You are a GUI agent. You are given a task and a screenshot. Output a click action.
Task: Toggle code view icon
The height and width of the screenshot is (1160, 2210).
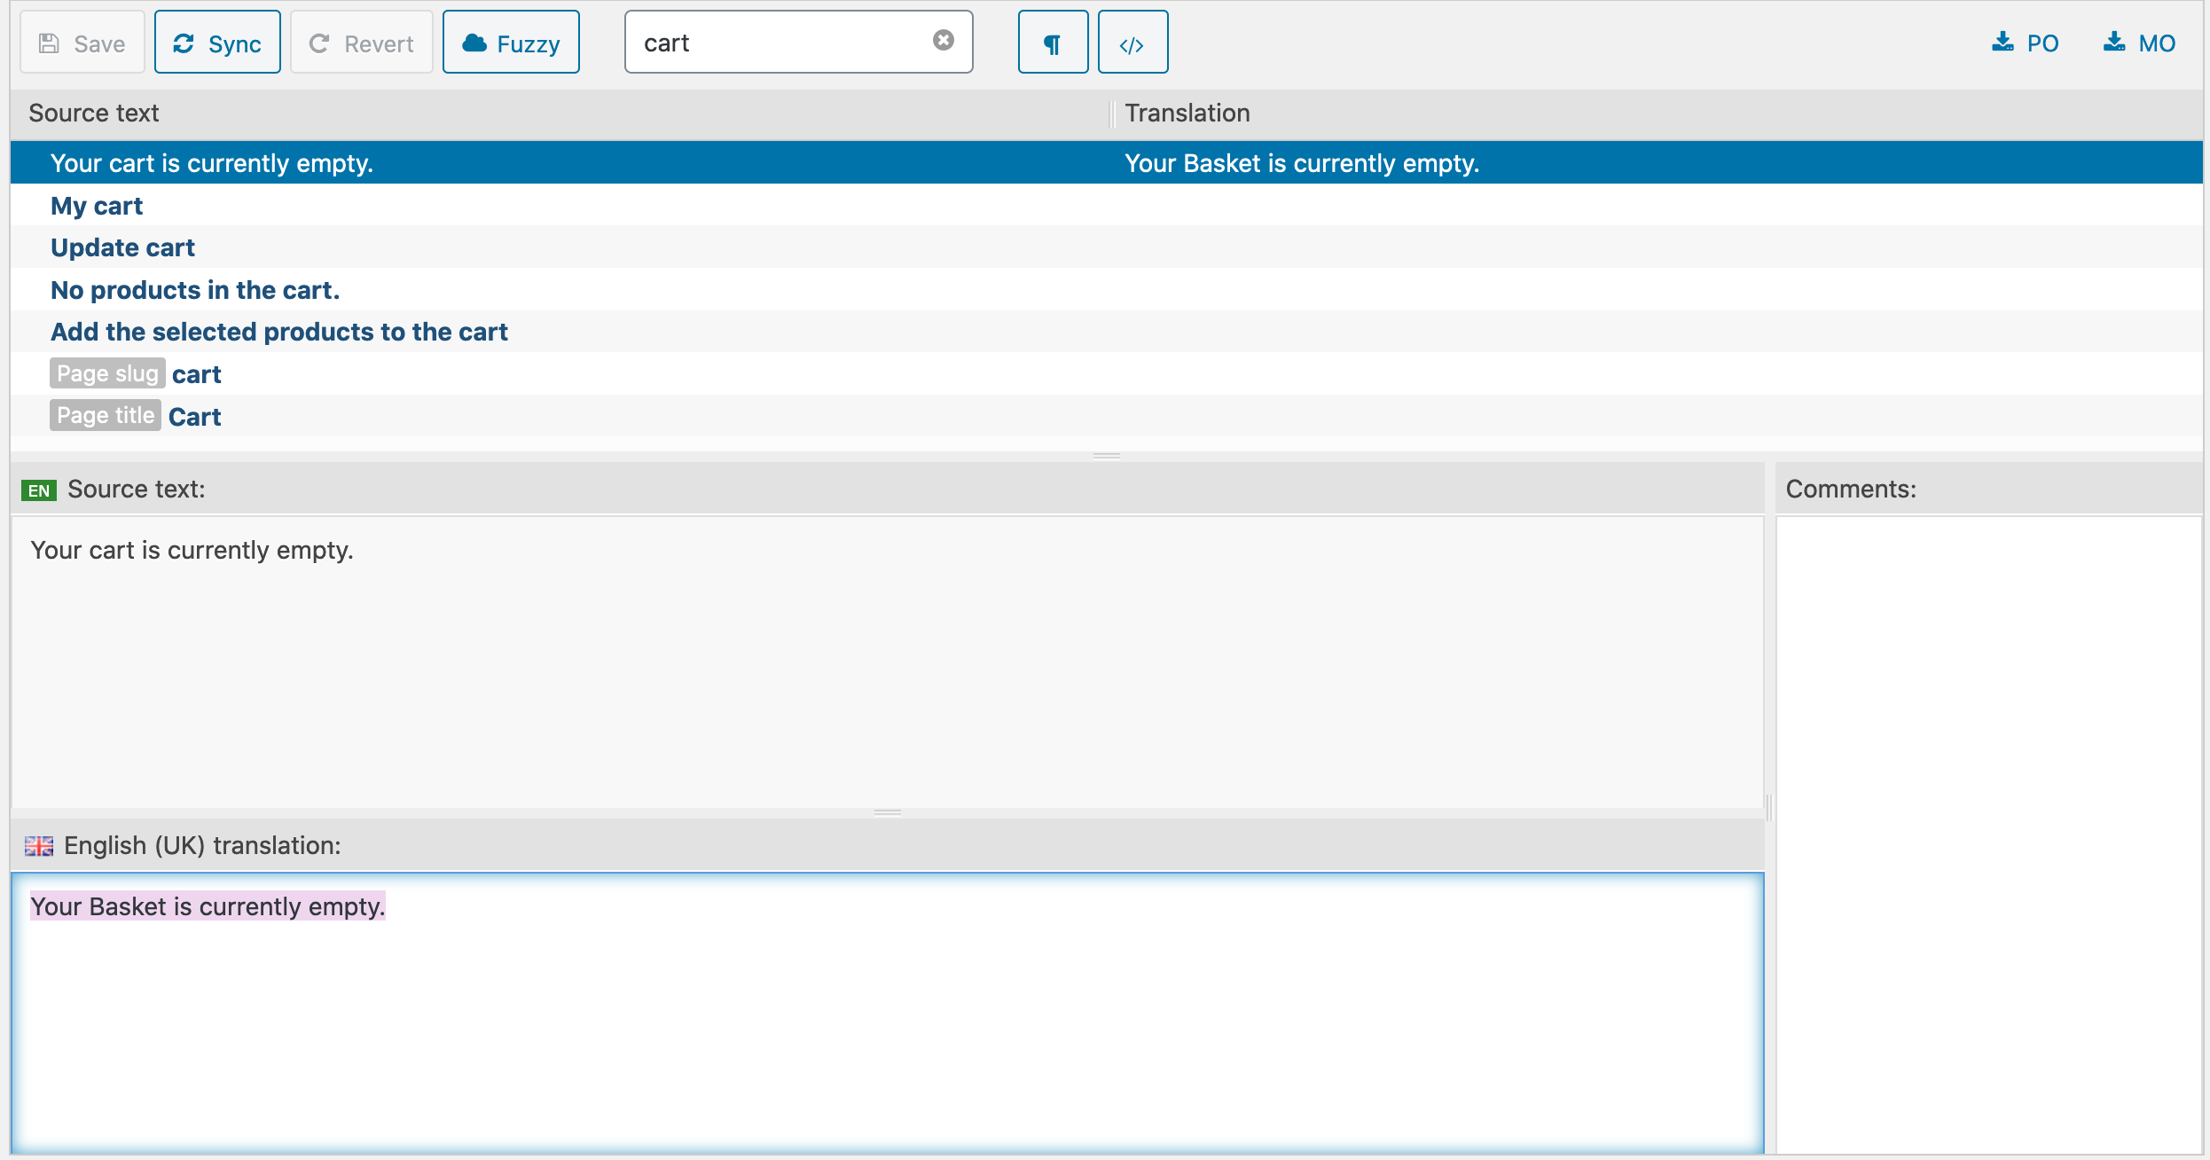pos(1132,43)
